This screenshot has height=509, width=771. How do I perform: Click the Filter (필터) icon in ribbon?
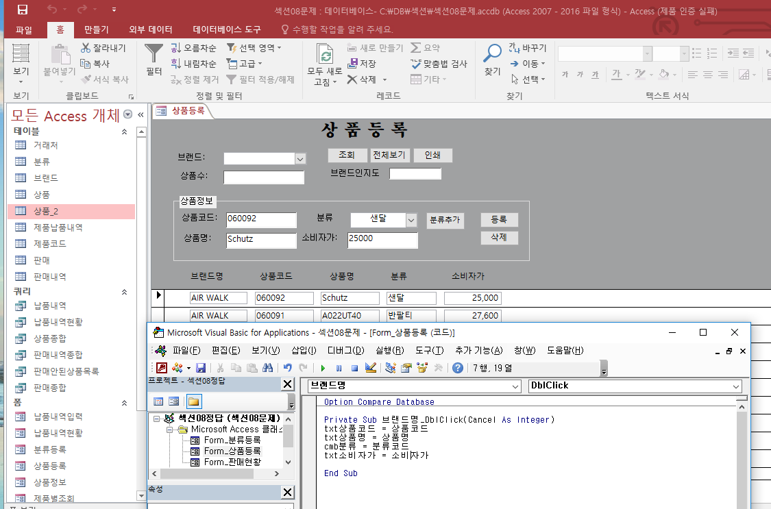[x=154, y=55]
